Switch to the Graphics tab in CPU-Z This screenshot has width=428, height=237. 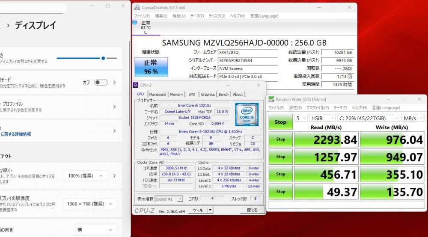pos(208,95)
